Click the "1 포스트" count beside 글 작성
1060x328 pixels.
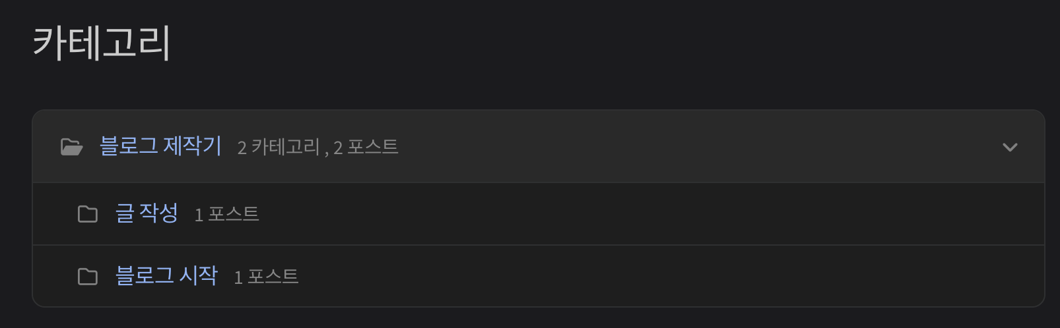coord(226,215)
